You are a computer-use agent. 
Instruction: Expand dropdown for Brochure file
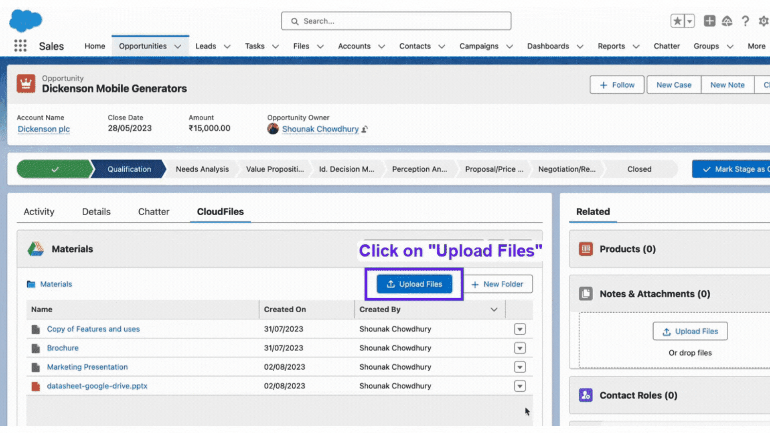519,348
